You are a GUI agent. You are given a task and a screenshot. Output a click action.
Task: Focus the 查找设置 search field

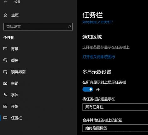[38, 26]
